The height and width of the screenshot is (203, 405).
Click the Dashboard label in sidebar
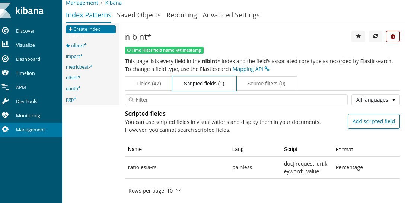point(28,59)
